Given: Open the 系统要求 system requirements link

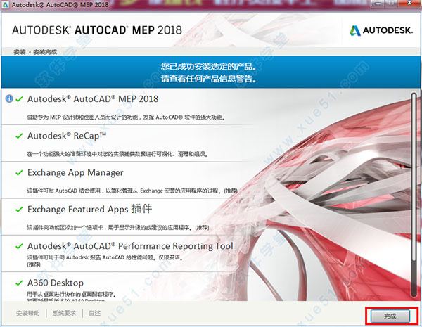Looking at the screenshot, I should tap(64, 313).
